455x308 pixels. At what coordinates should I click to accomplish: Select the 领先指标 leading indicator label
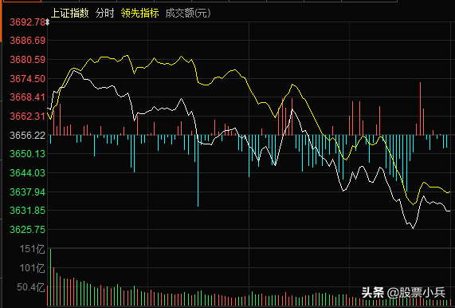(140, 13)
